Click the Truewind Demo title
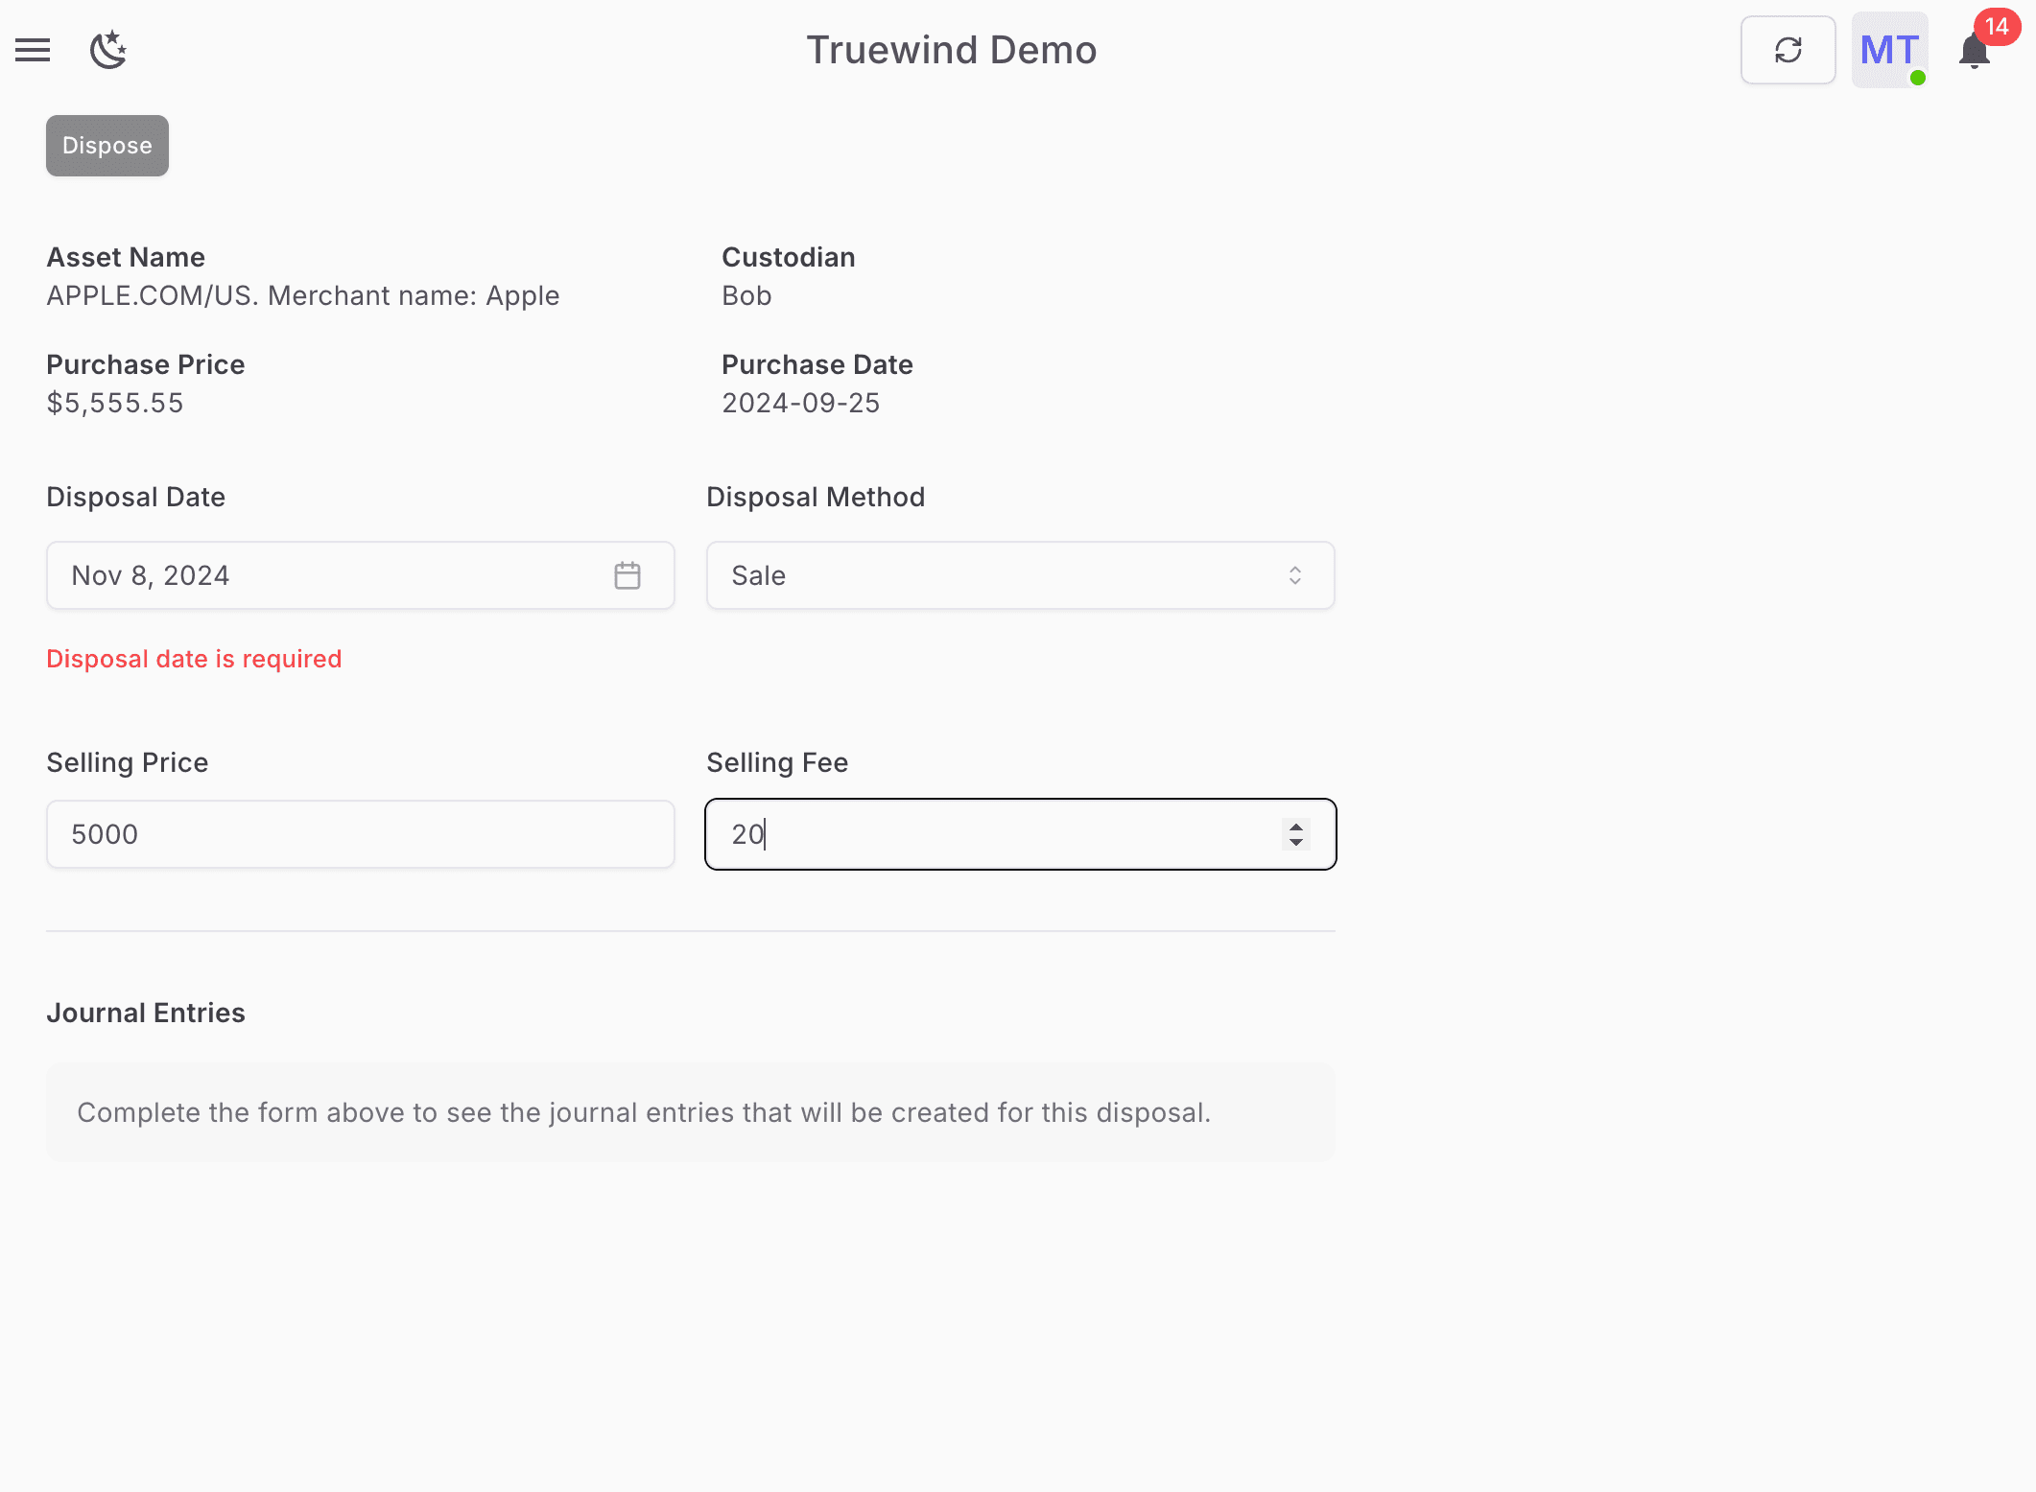The height and width of the screenshot is (1492, 2036). 951,50
